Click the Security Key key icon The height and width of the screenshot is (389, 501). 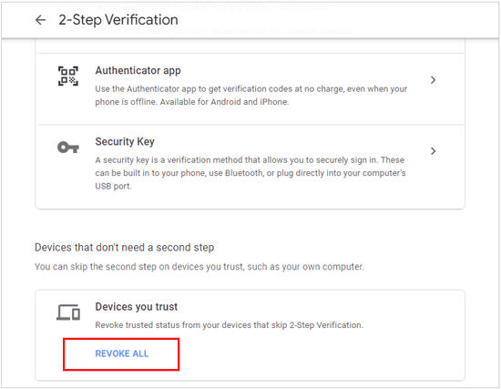click(x=68, y=148)
